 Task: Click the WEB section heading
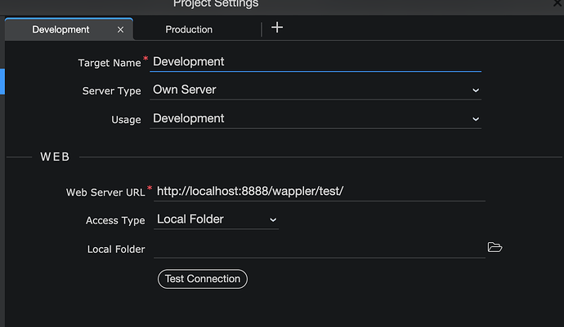pos(55,157)
